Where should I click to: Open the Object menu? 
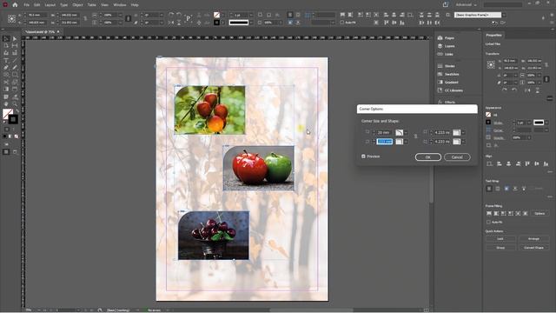[x=77, y=5]
